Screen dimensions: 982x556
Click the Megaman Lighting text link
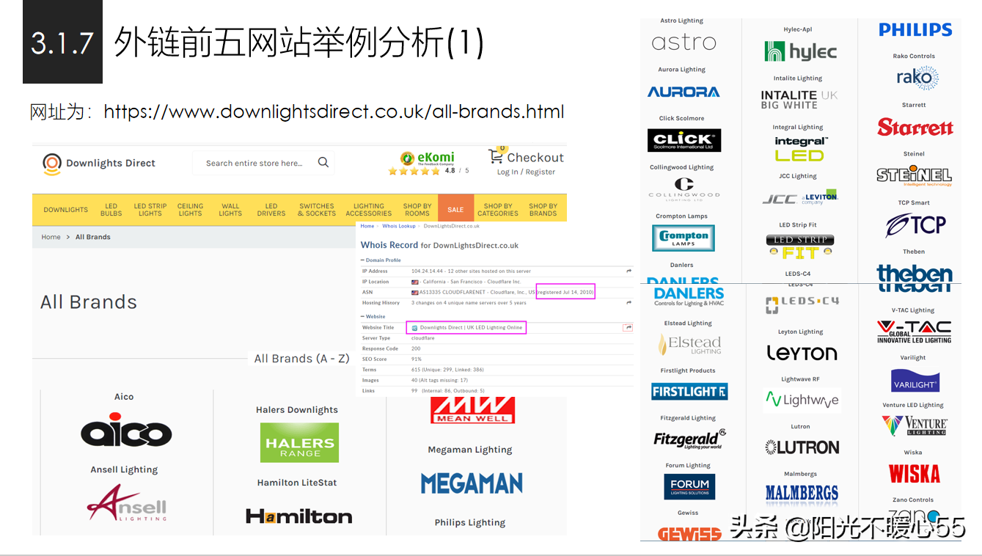click(x=470, y=450)
